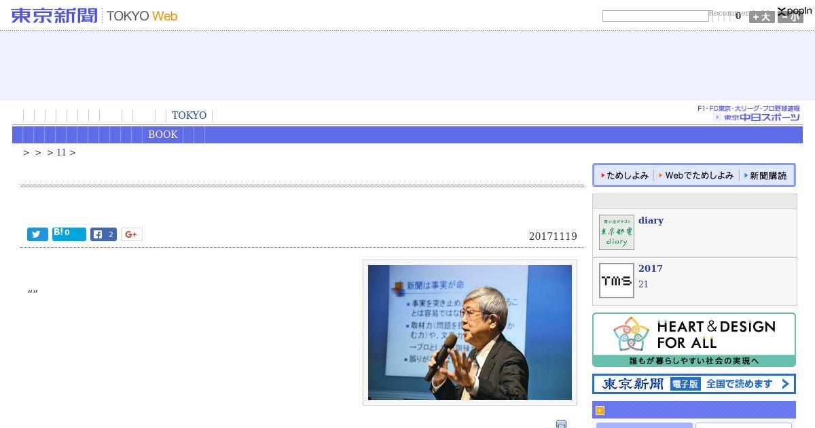The image size is (815, 428).
Task: Click 新聞購読 subscription button
Action: pos(766,175)
